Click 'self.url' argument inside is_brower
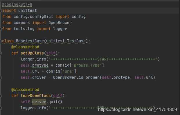 144,78
